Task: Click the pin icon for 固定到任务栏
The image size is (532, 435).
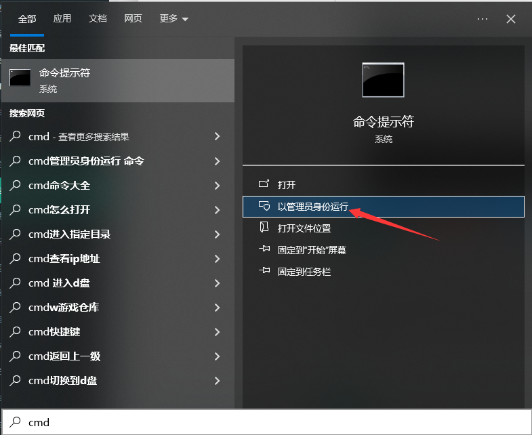Action: click(x=264, y=271)
